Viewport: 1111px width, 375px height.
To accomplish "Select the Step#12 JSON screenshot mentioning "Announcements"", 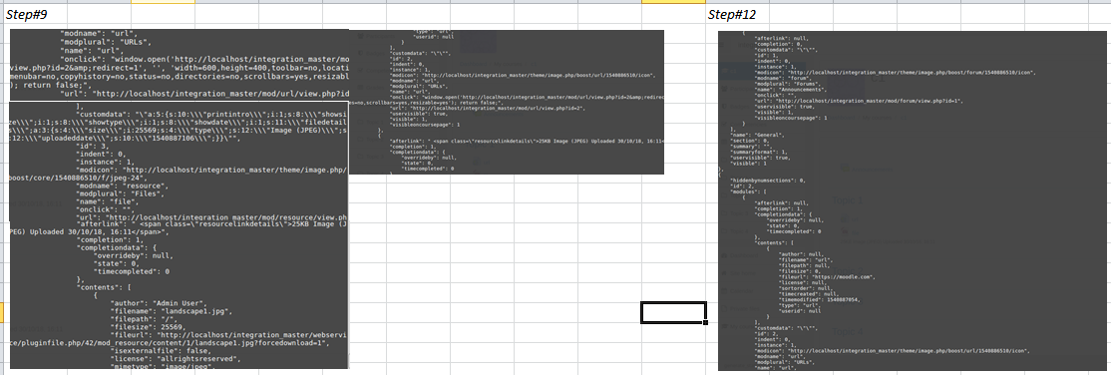I will point(914,200).
